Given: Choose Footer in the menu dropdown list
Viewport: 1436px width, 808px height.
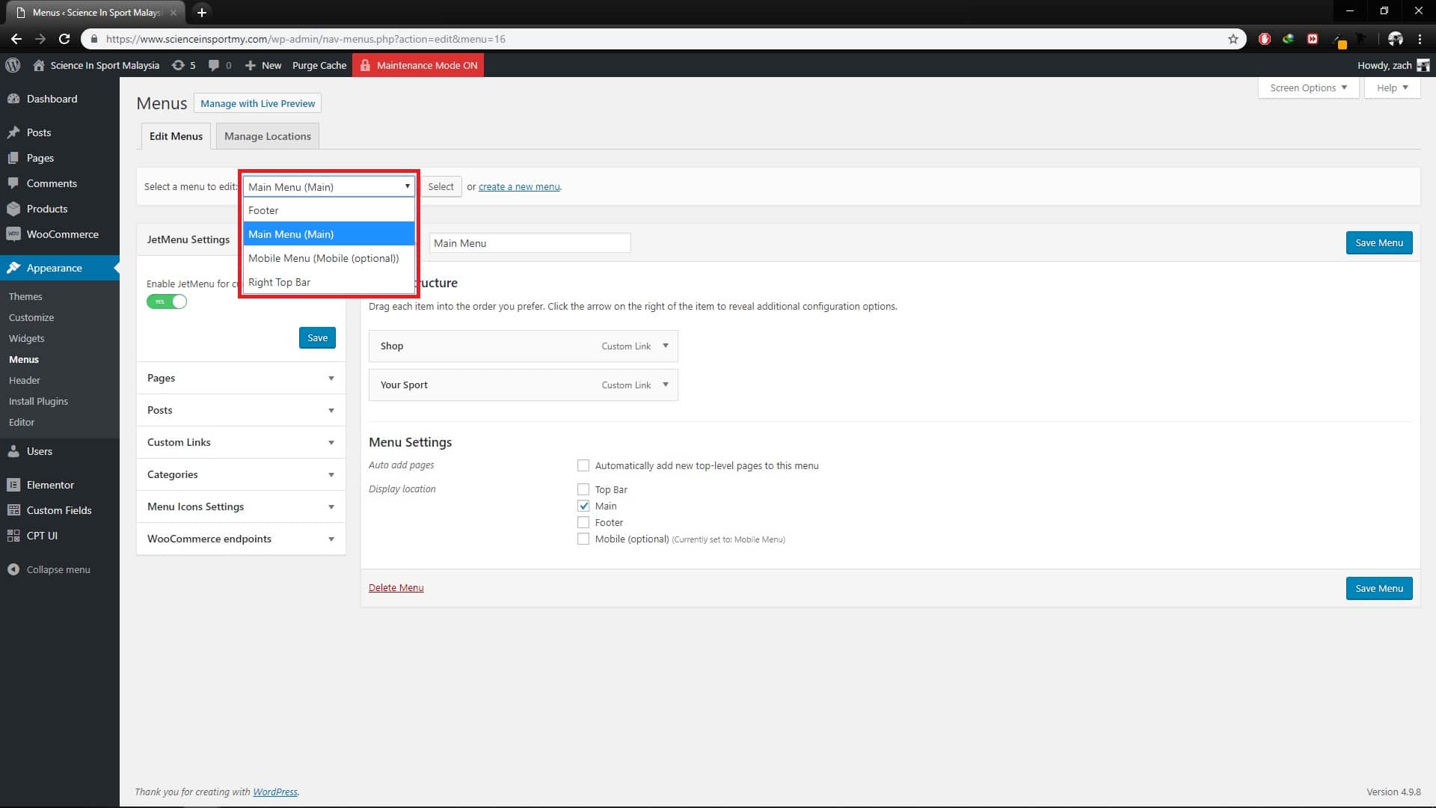Looking at the screenshot, I should coord(329,210).
